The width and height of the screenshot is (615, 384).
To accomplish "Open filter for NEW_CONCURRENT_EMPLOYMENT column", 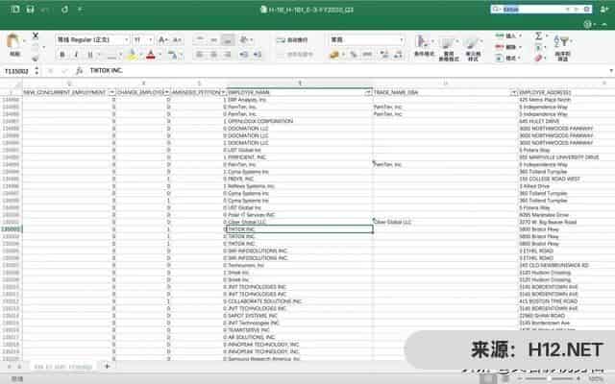I will pos(111,92).
